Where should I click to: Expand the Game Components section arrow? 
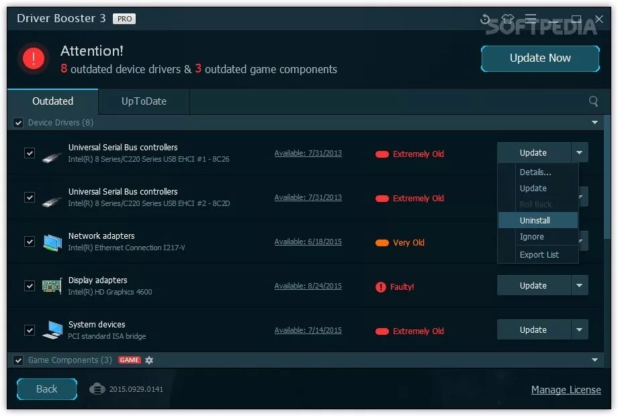tap(594, 360)
